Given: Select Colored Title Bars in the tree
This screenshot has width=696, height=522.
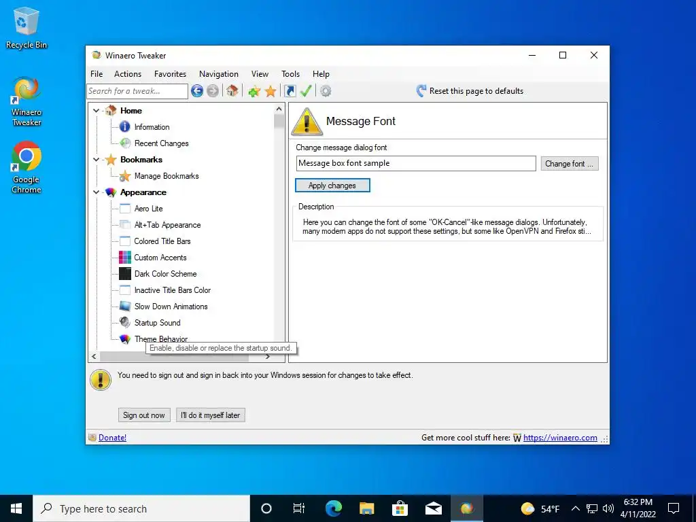Looking at the screenshot, I should (x=162, y=241).
